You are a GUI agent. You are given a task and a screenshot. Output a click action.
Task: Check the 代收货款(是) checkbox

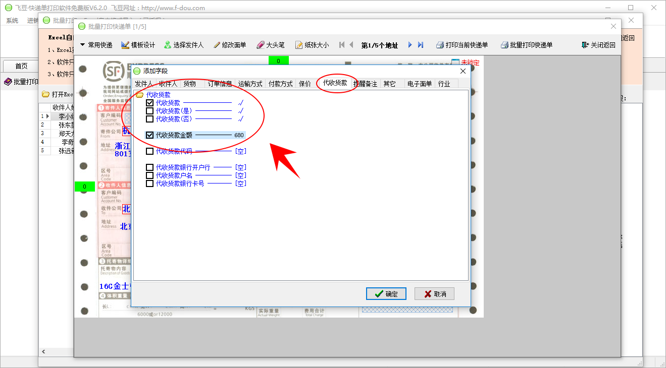[x=149, y=111]
